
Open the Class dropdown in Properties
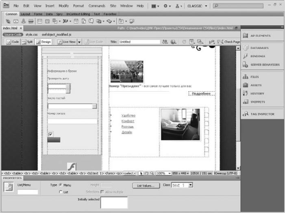pyautogui.click(x=190, y=185)
